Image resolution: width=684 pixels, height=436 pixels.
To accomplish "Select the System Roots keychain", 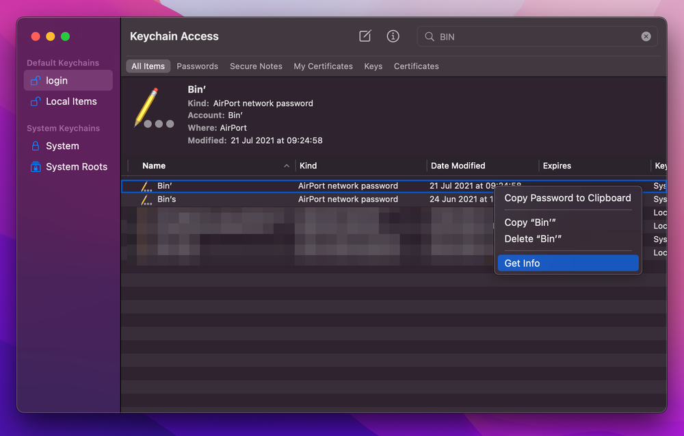I will pos(68,167).
